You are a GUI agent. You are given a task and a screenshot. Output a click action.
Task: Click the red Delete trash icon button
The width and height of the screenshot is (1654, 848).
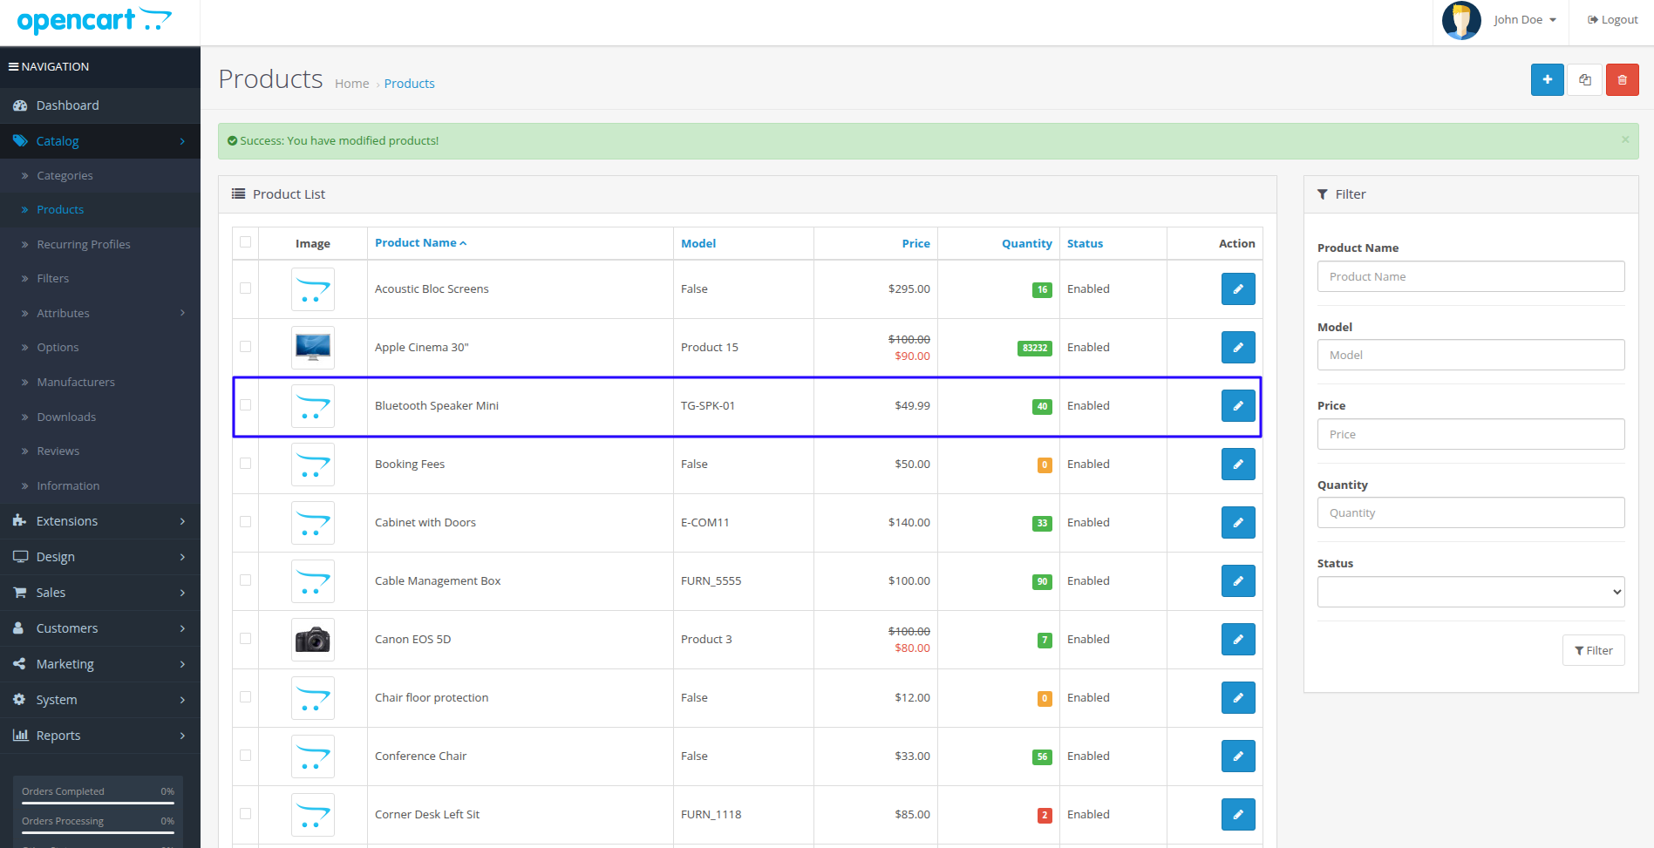[1622, 80]
